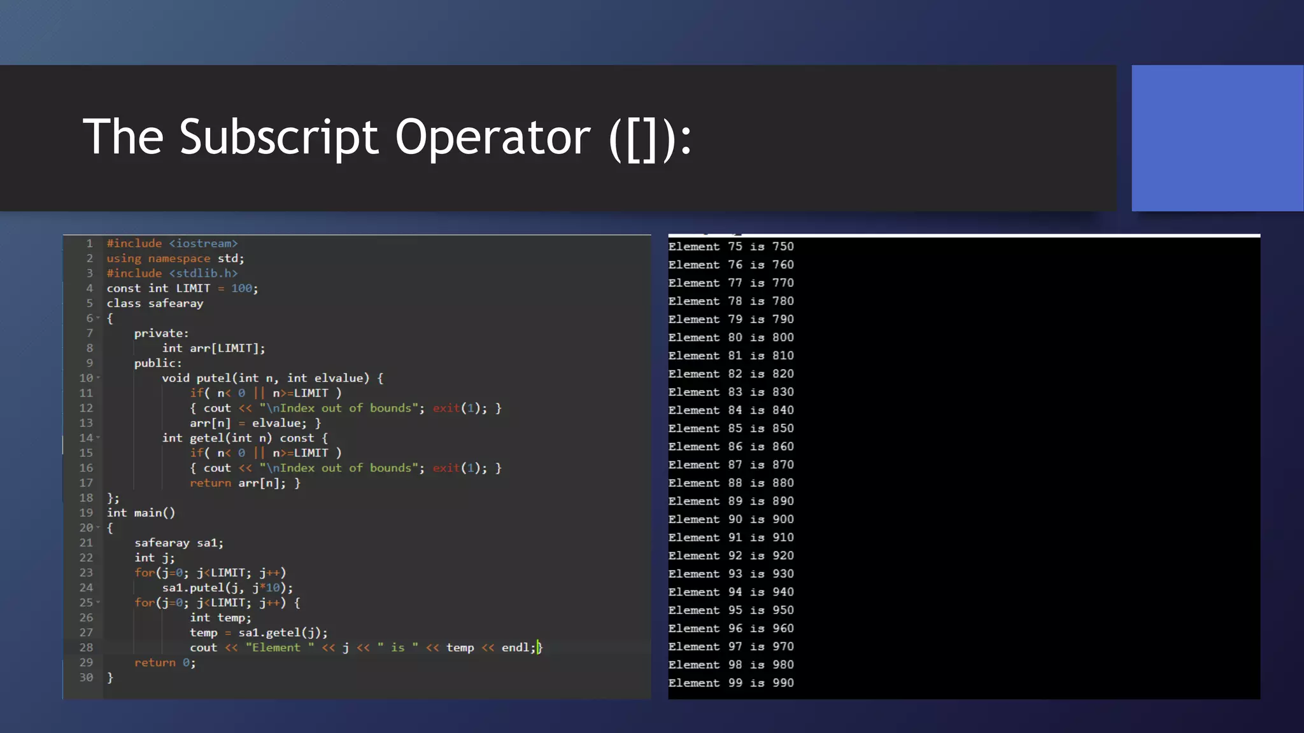The height and width of the screenshot is (733, 1304).
Task: Fold the second for loop at line 25
Action: point(98,602)
